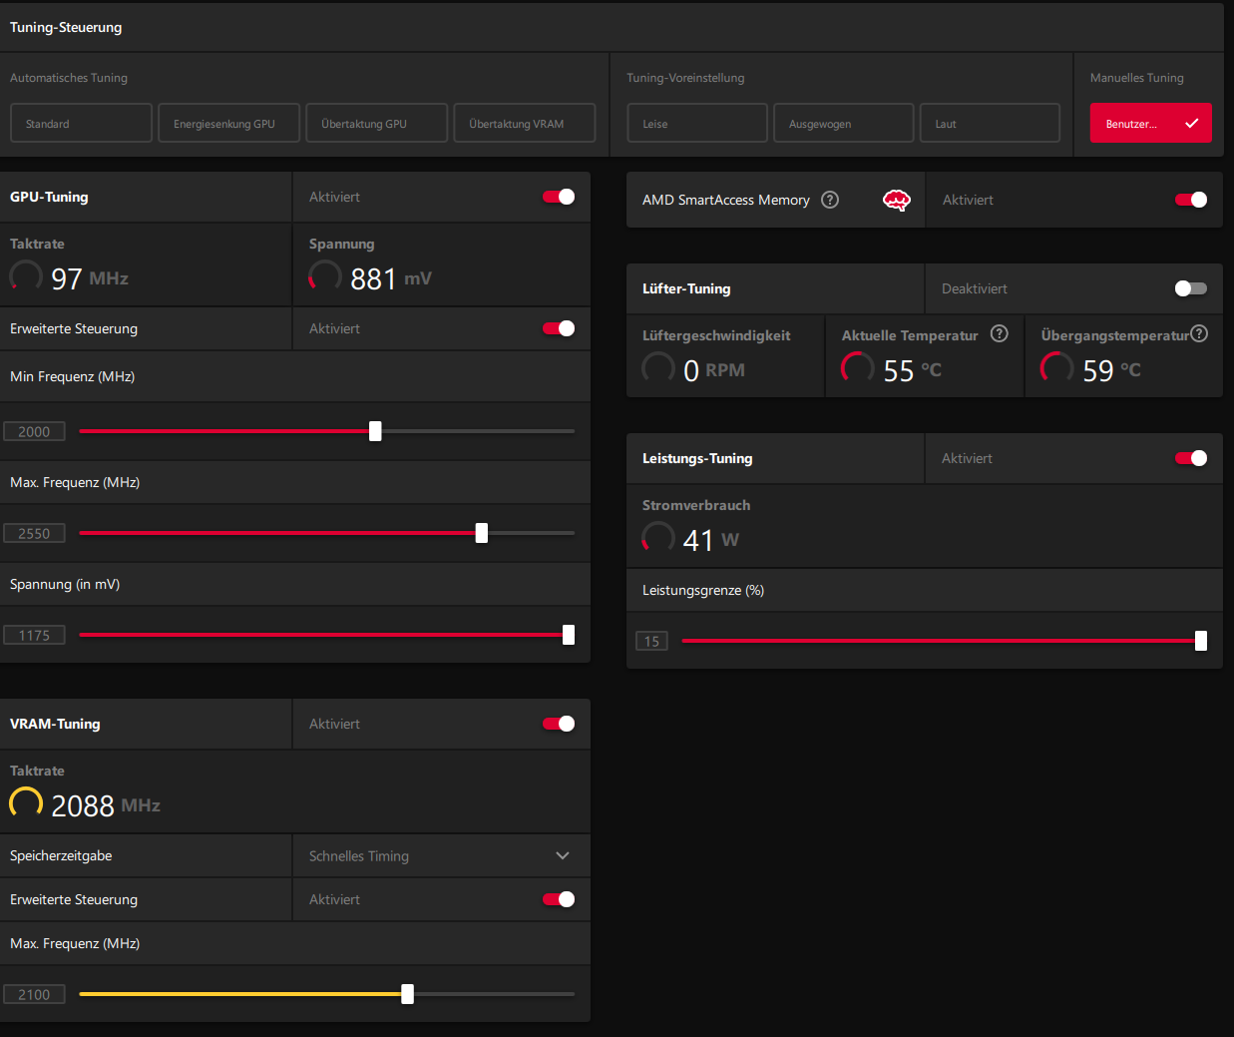Viewport: 1234px width, 1037px height.
Task: Disable VRAM Erweiterte Steuerung switch
Action: tap(559, 899)
